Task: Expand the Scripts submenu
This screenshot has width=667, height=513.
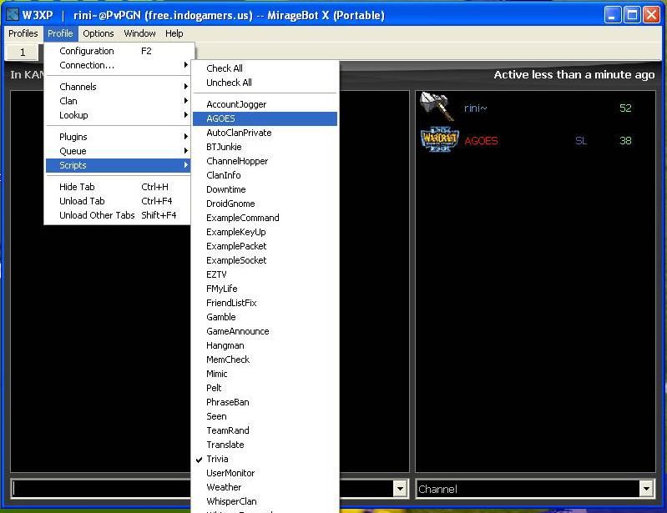Action: coord(119,165)
